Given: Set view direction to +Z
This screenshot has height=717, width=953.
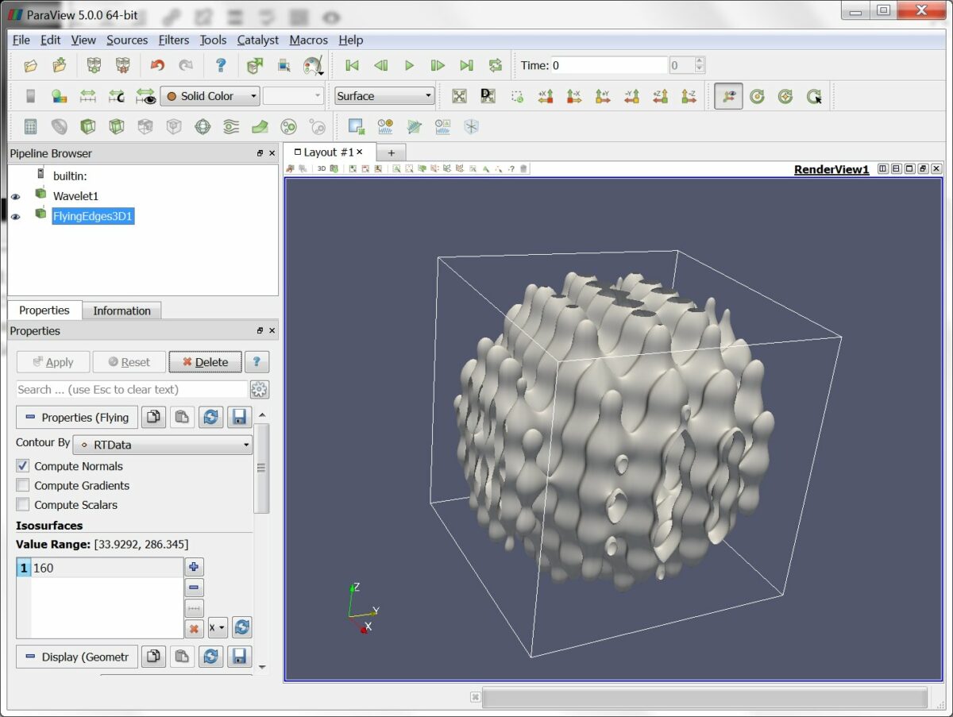Looking at the screenshot, I should click(659, 96).
